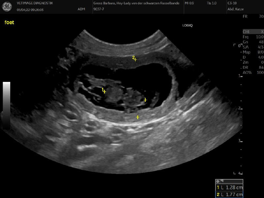
Task: Click the AO% 100 parameter
Action: (x=253, y=73)
